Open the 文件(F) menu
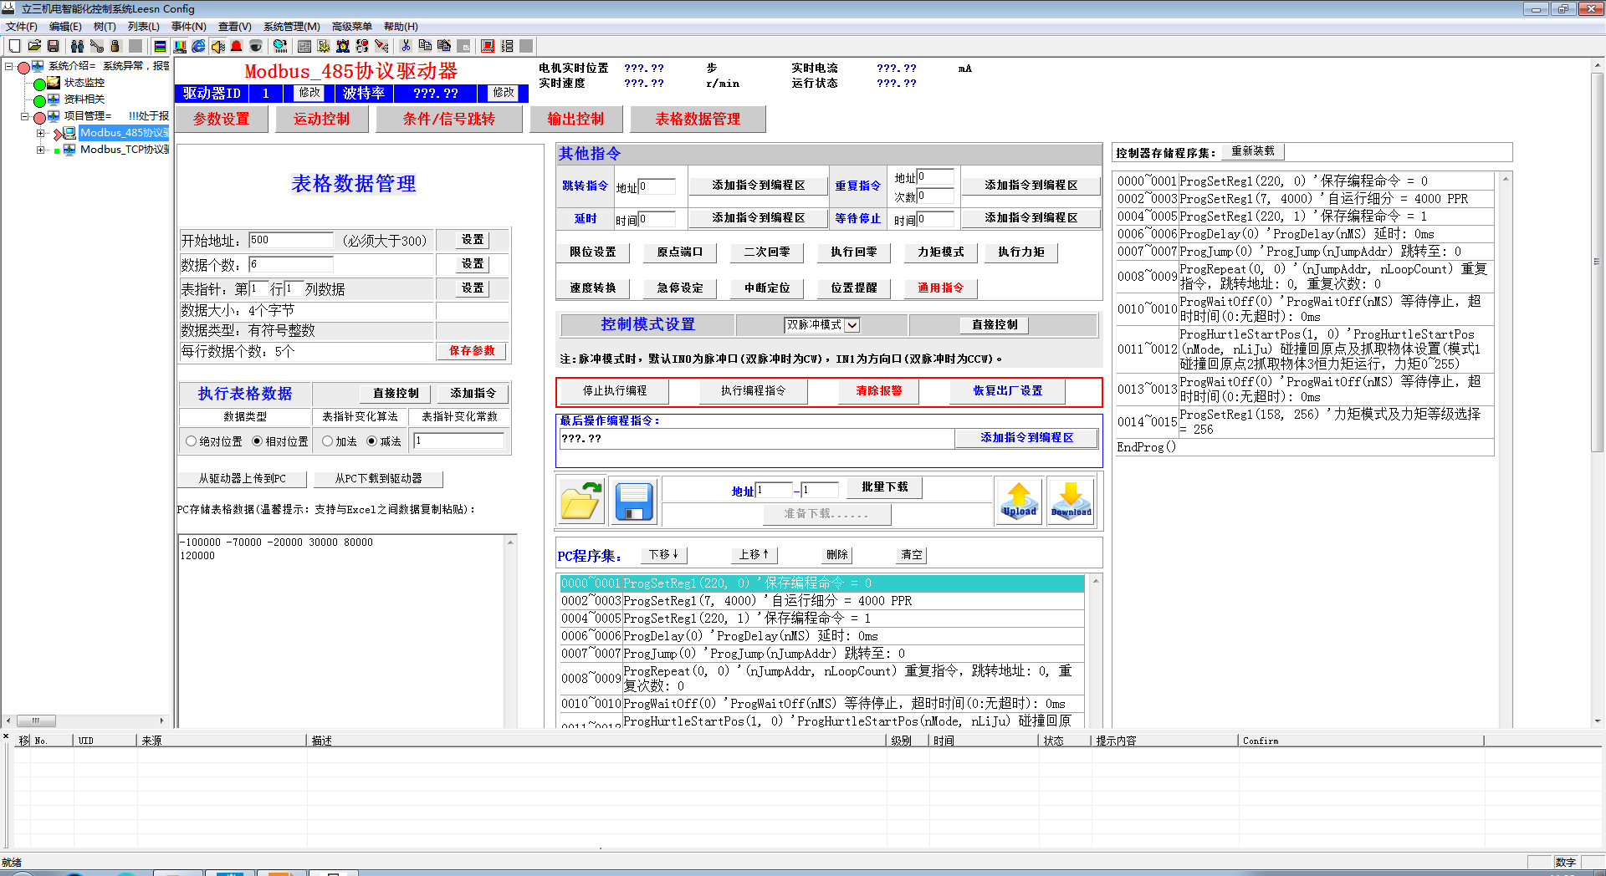The width and height of the screenshot is (1606, 876). pos(22,27)
